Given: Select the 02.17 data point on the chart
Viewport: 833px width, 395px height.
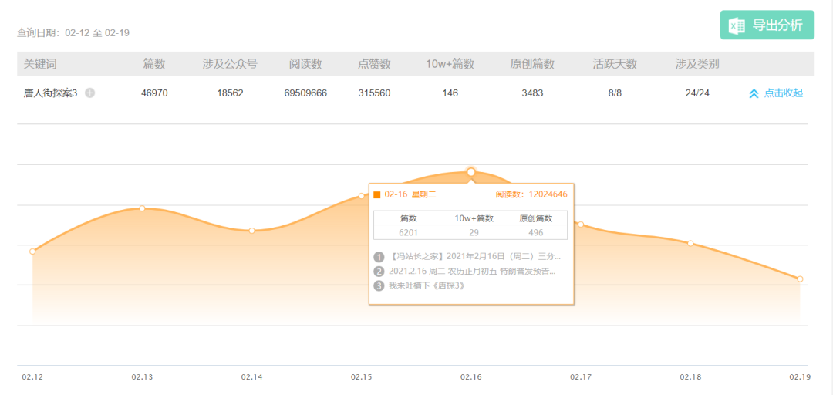Looking at the screenshot, I should tap(581, 224).
